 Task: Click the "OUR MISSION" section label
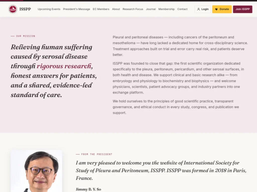pyautogui.click(x=26, y=36)
